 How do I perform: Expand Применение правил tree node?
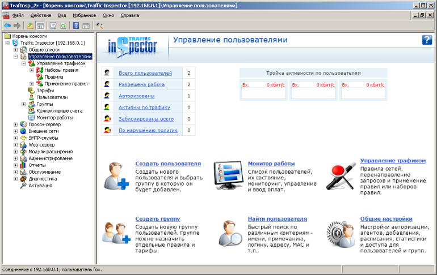pyautogui.click(x=32, y=84)
